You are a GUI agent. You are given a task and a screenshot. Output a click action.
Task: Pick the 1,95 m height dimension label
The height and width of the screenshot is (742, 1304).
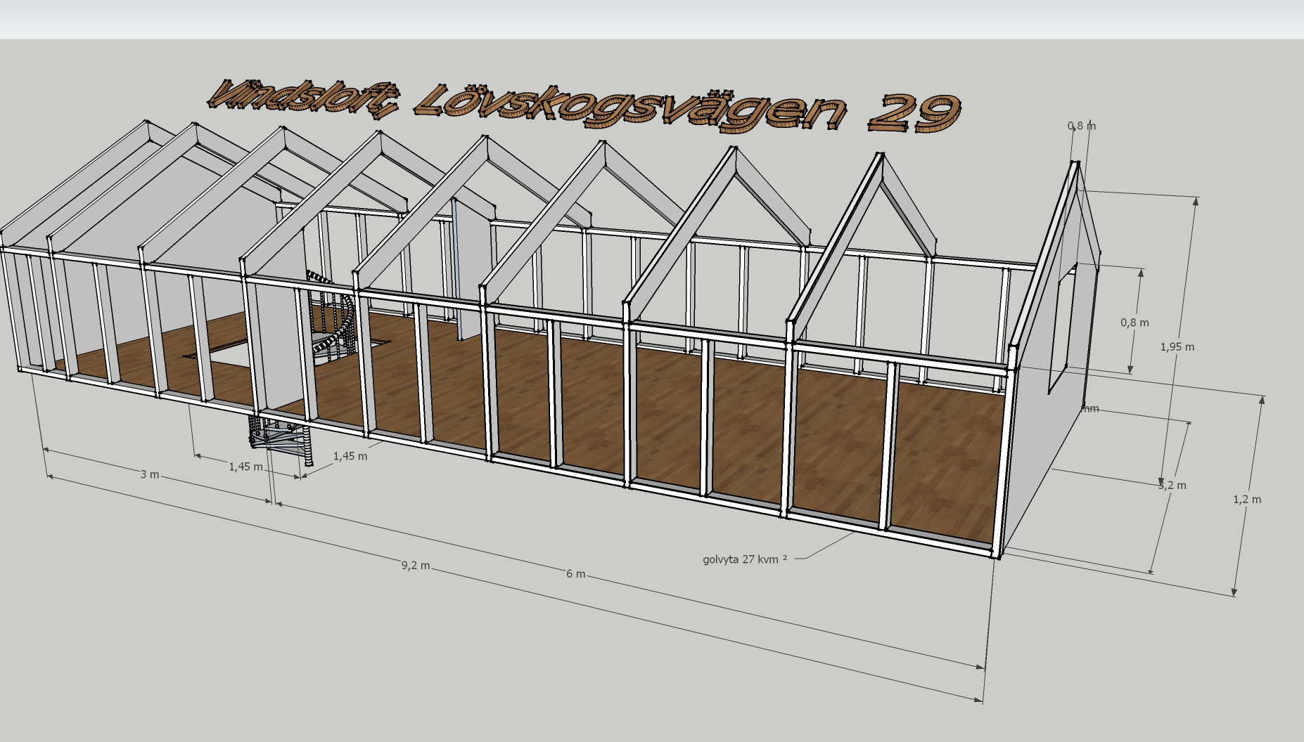point(1177,346)
